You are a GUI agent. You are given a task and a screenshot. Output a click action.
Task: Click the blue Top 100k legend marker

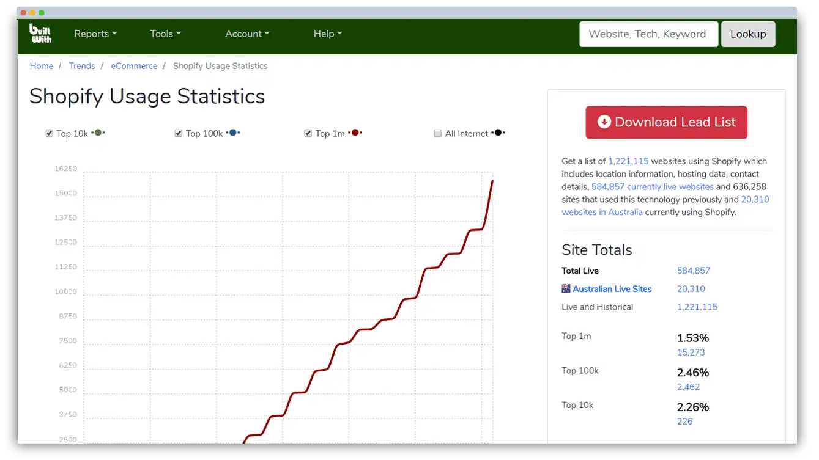point(232,133)
